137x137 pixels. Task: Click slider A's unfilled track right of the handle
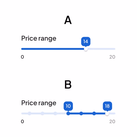click(x=101, y=49)
